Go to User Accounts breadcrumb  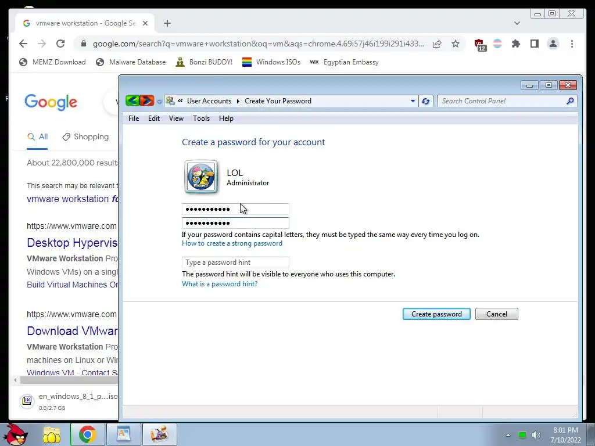coord(209,101)
